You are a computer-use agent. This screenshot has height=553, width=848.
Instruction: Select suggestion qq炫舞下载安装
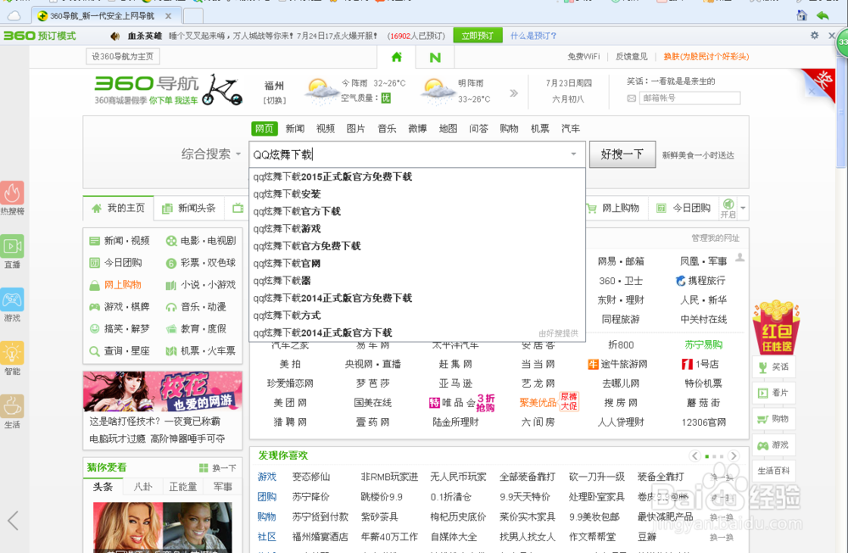(417, 193)
